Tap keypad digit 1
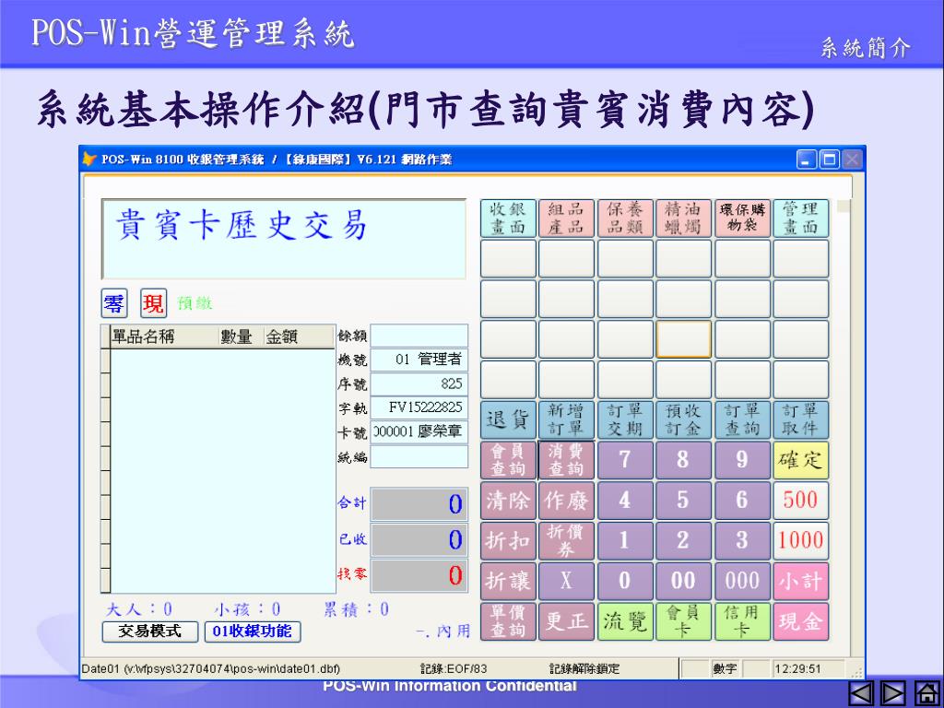Image resolution: width=944 pixels, height=708 pixels. pos(625,541)
